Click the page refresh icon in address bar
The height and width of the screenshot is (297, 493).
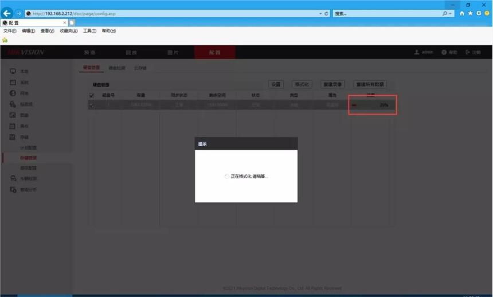pyautogui.click(x=326, y=13)
